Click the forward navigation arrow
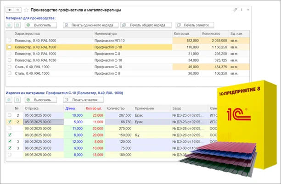 tap(17, 10)
